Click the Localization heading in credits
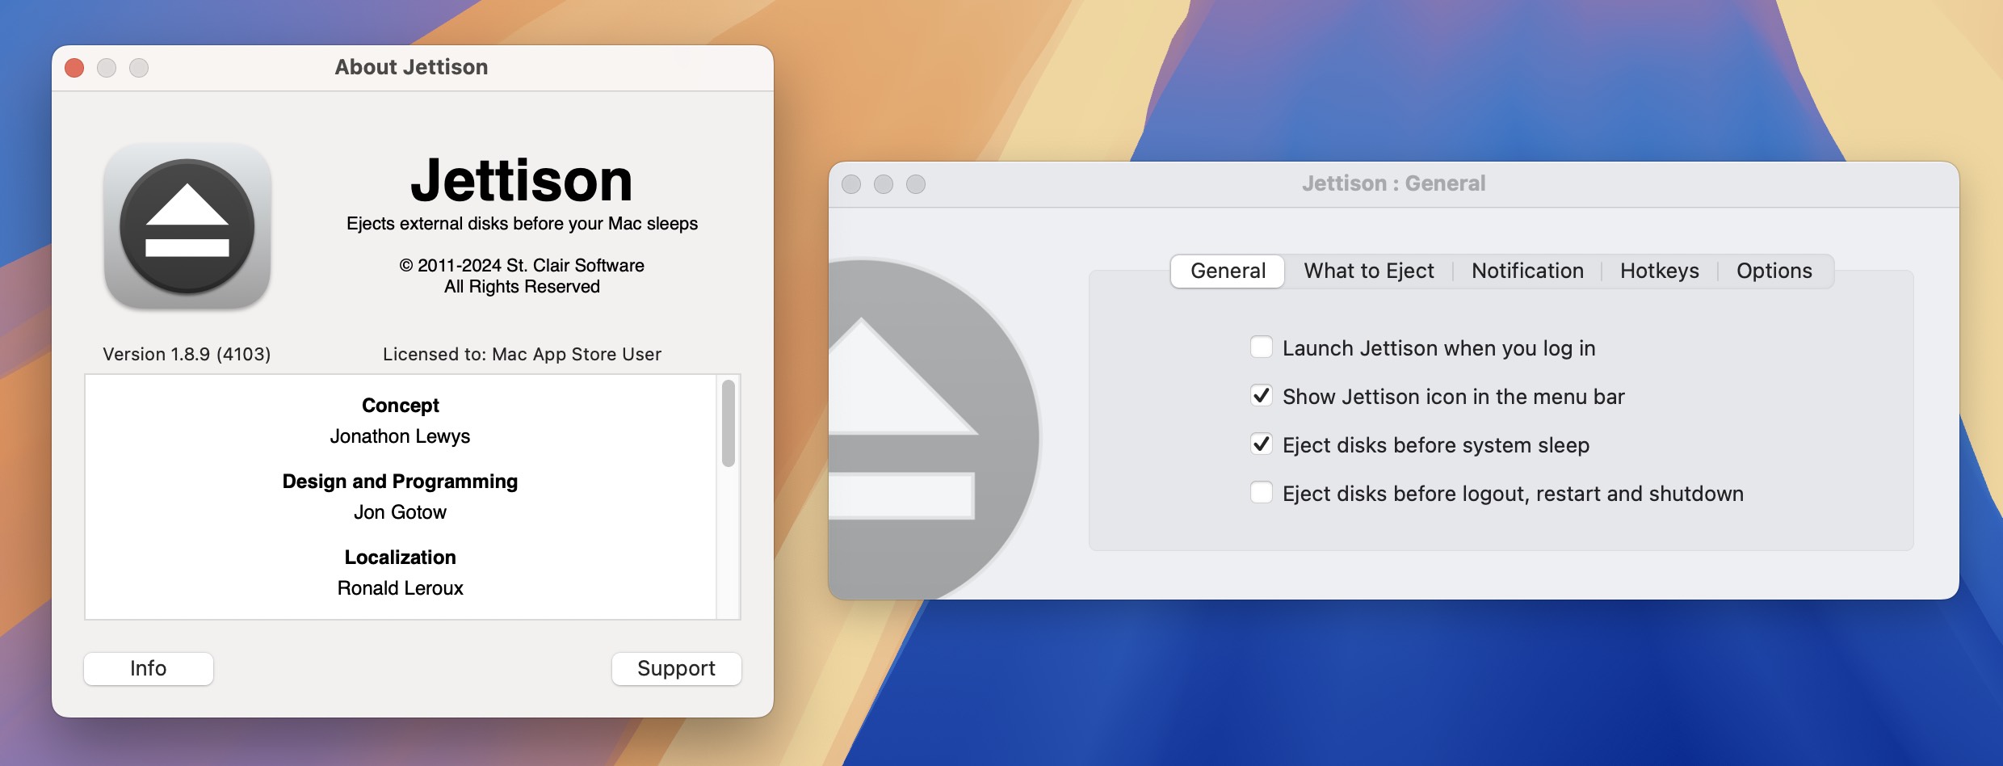 [x=400, y=558]
